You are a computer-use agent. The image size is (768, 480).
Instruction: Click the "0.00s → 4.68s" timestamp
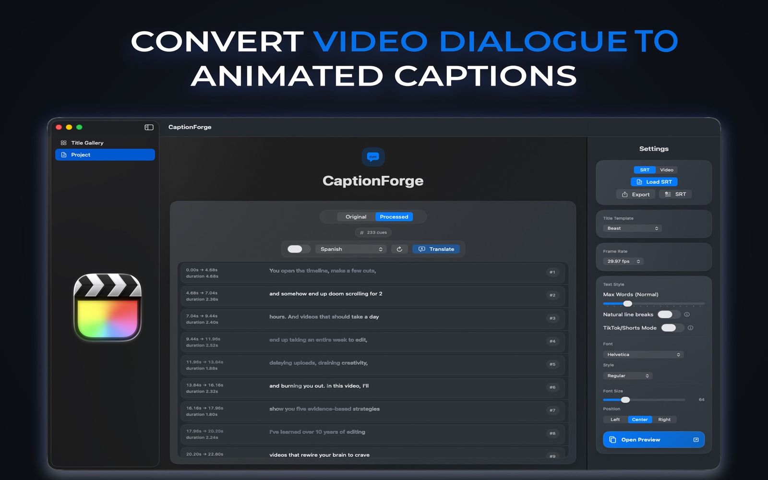click(202, 270)
